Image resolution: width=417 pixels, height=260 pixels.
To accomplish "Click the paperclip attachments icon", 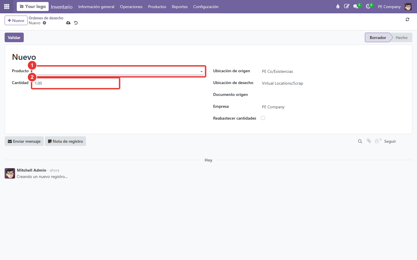I will pos(369,141).
